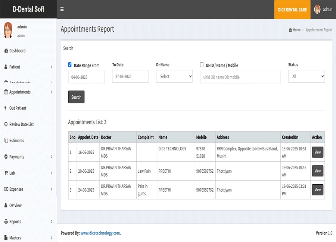
Task: Click the Dashboard icon in sidebar
Action: click(6, 51)
